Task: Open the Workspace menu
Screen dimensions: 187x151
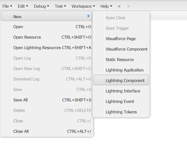Action: click(x=83, y=6)
